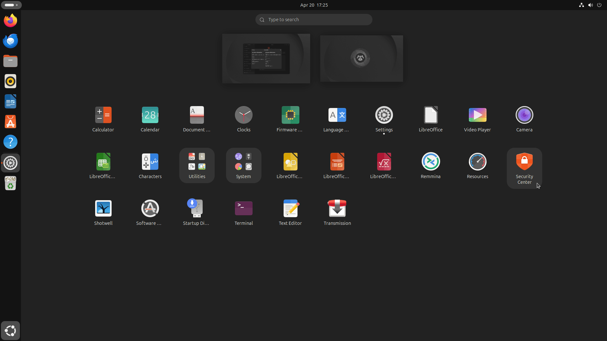Launch Firefox from the dock

pos(10,20)
